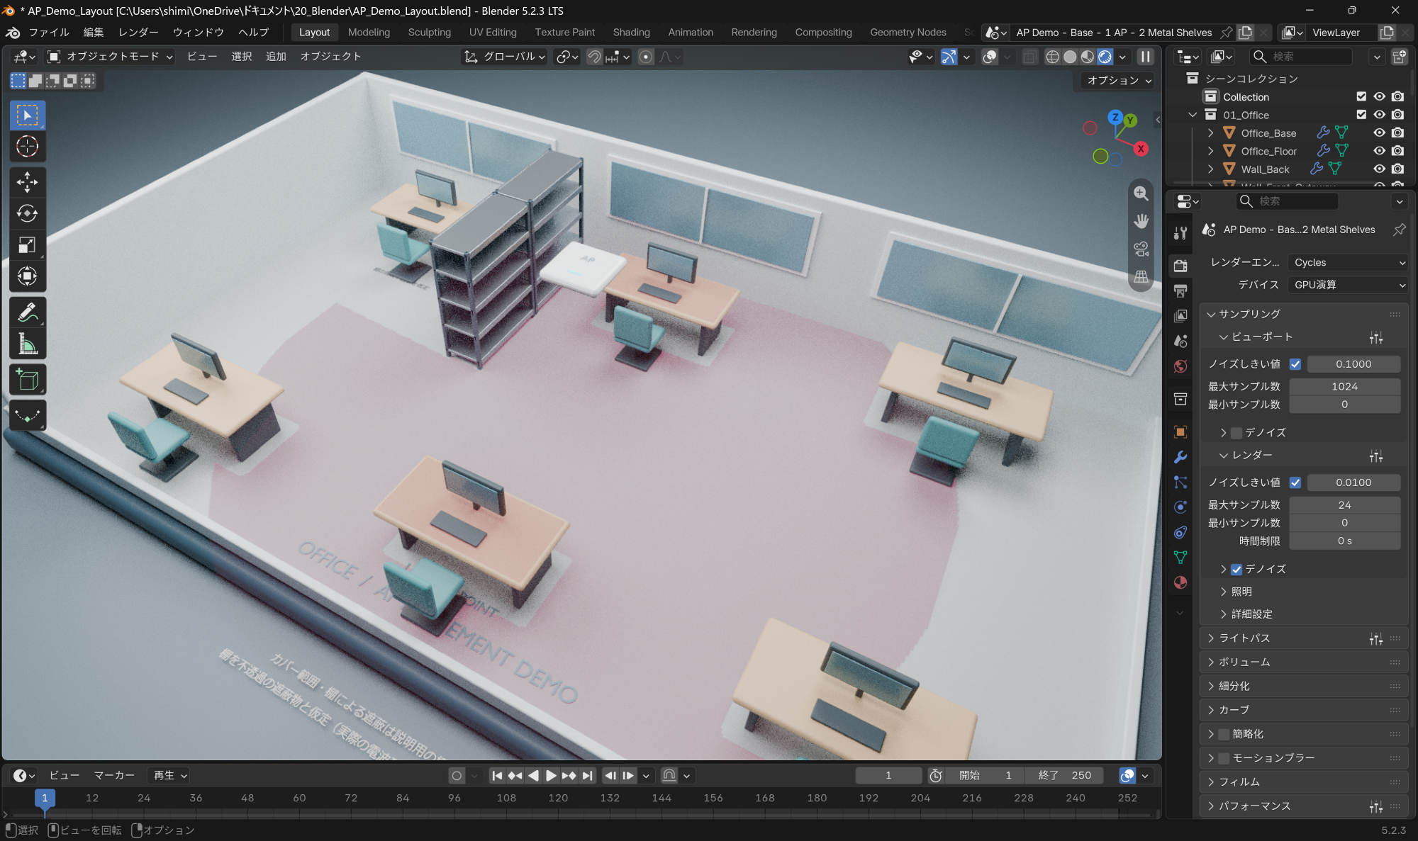Click the outliner filter funnel dropdown
The height and width of the screenshot is (841, 1418).
click(x=1376, y=57)
